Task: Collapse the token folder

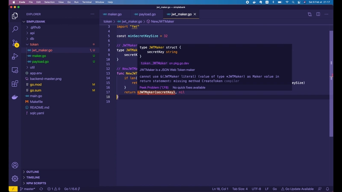Action: [34, 44]
